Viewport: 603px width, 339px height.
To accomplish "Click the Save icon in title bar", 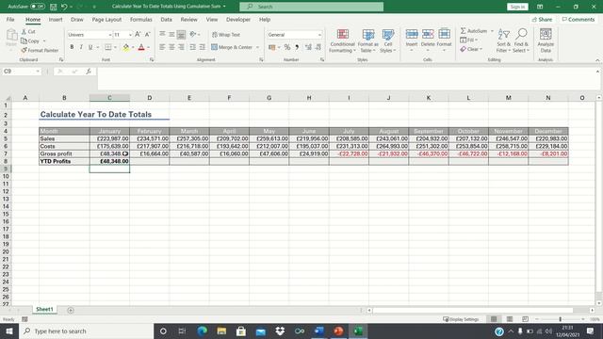I will pyautogui.click(x=54, y=7).
